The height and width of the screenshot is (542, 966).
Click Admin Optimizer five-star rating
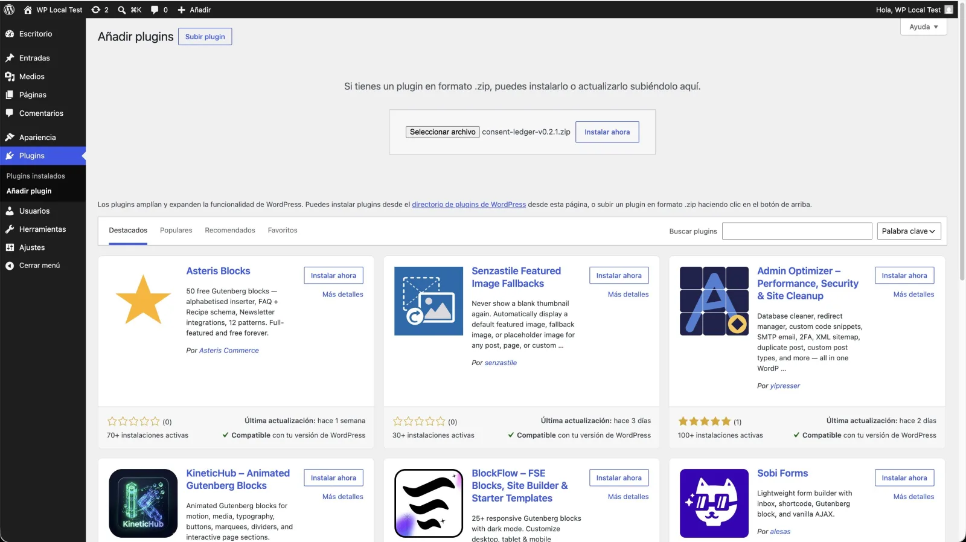tap(704, 421)
